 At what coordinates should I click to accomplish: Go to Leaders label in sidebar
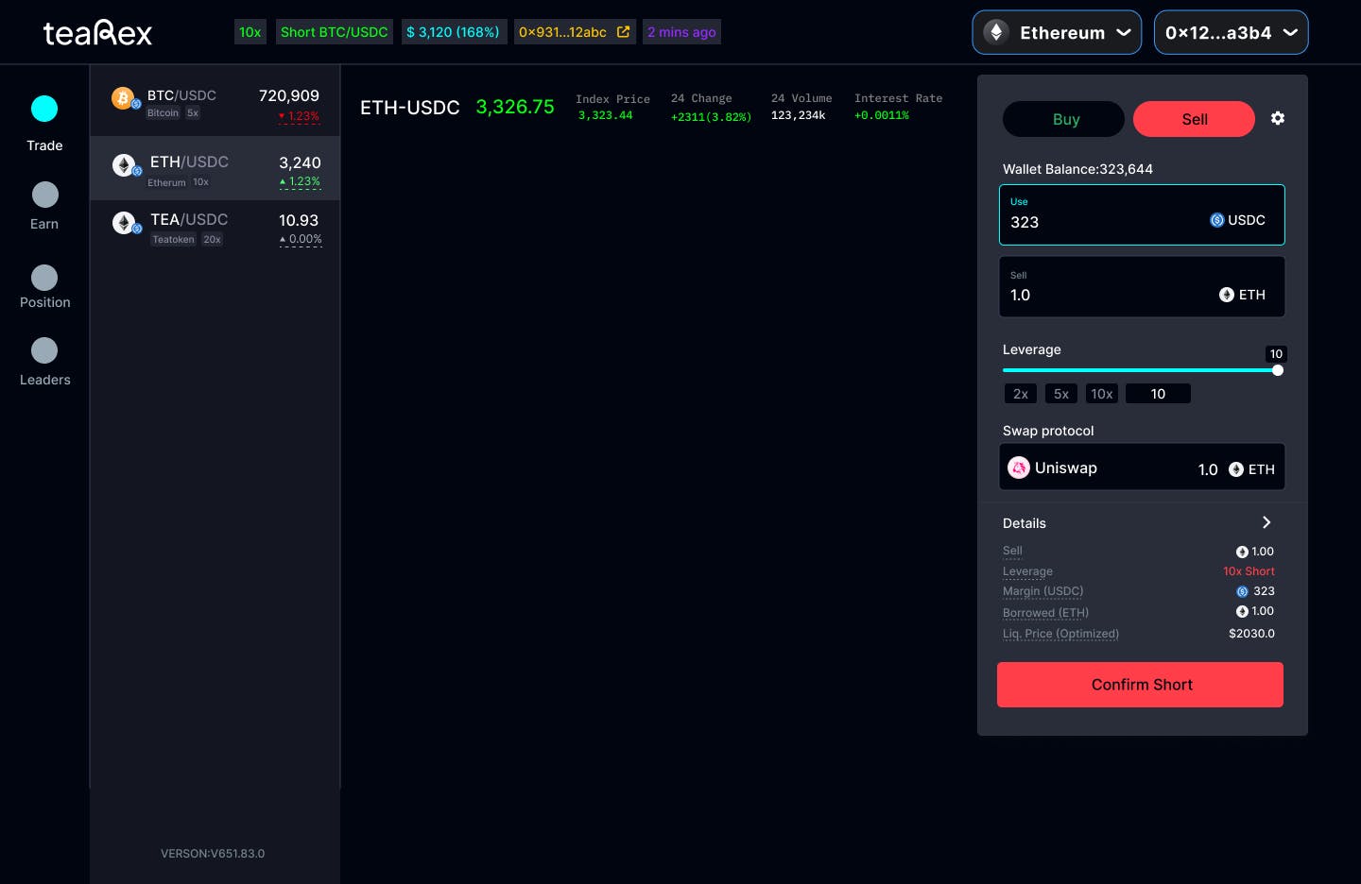(x=45, y=380)
